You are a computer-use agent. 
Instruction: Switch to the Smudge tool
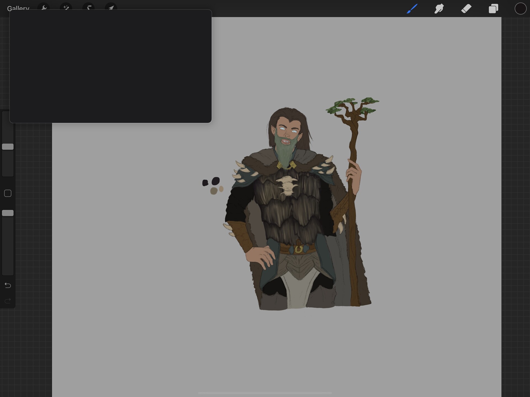[x=439, y=9]
